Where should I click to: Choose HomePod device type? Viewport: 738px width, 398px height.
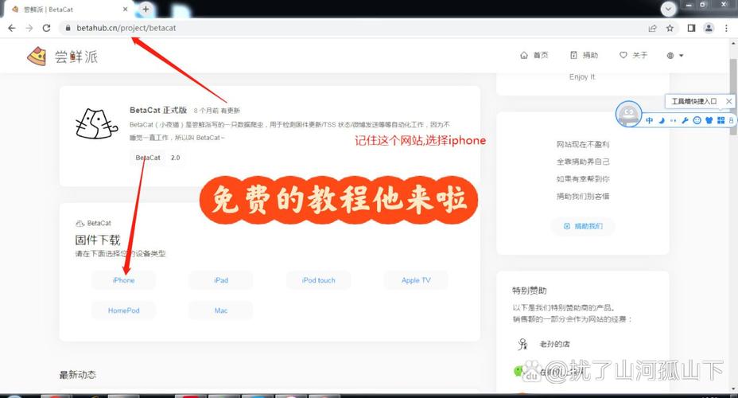tap(124, 310)
